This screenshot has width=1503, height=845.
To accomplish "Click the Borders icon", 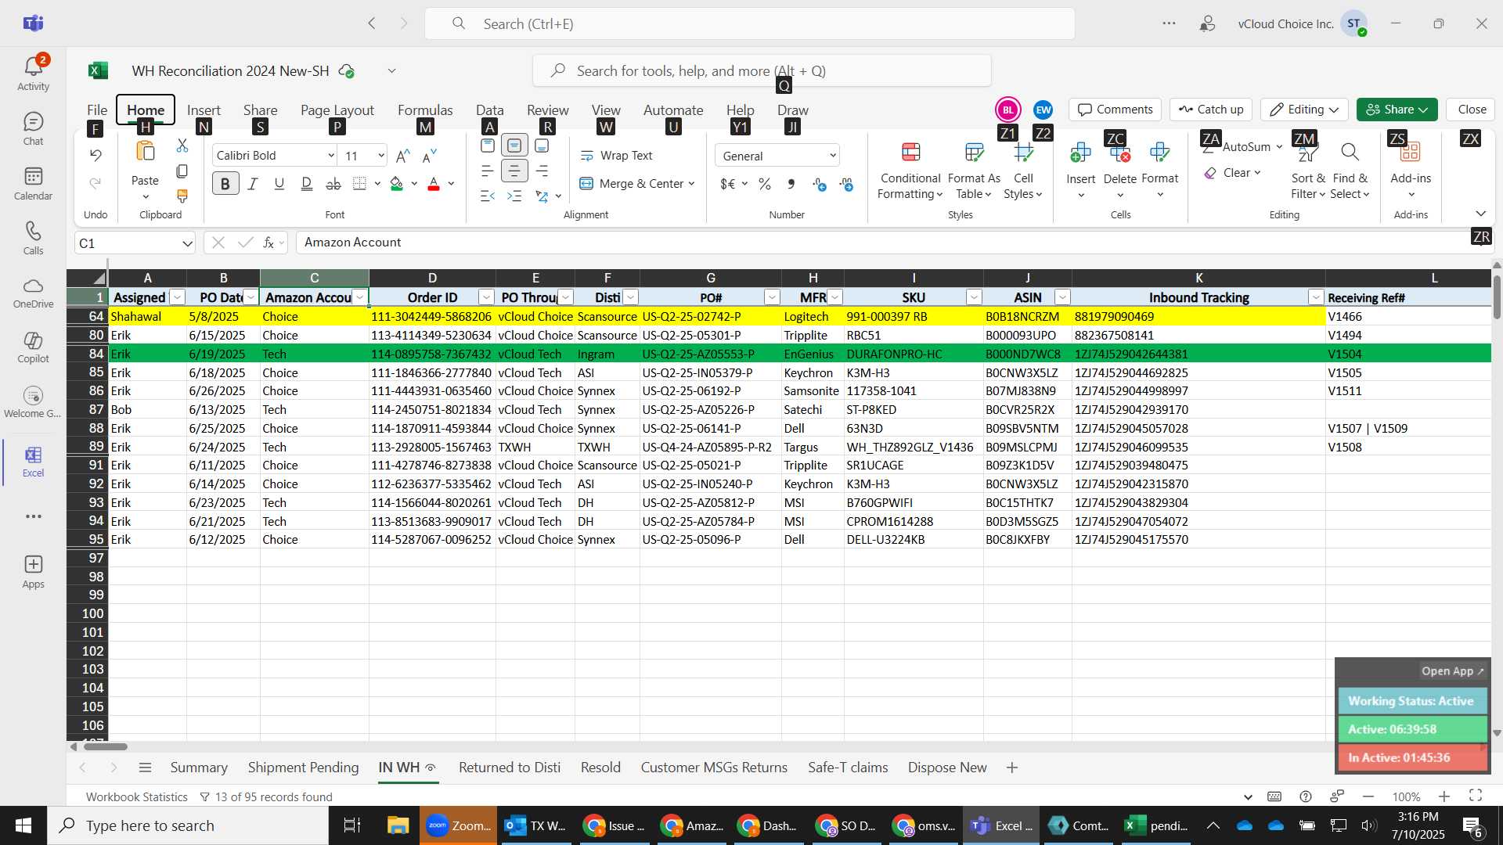I will pos(359,184).
